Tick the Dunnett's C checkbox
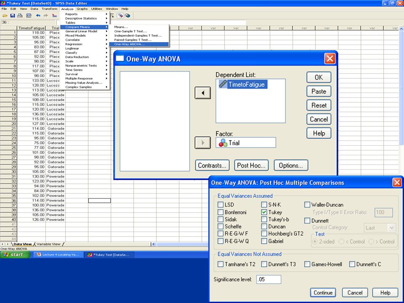 (352, 264)
